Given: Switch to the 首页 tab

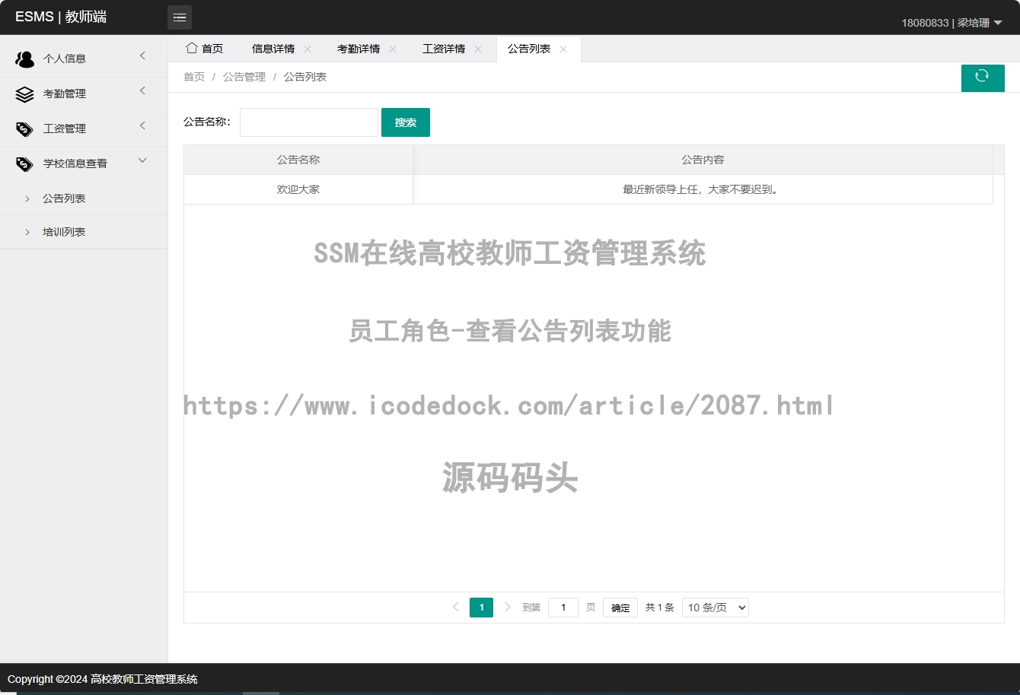Looking at the screenshot, I should click(x=205, y=49).
